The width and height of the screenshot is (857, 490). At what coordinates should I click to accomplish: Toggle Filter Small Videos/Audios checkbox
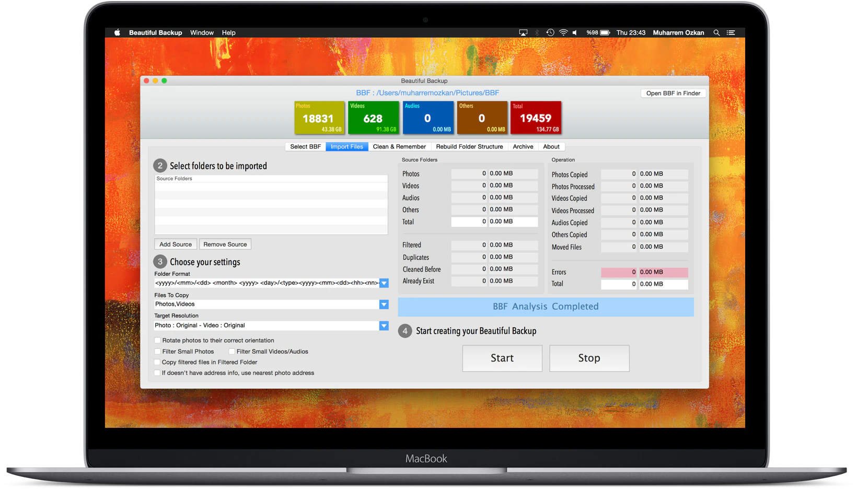(231, 352)
